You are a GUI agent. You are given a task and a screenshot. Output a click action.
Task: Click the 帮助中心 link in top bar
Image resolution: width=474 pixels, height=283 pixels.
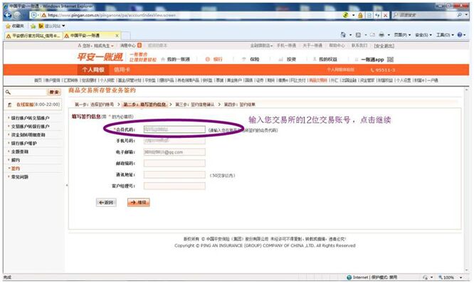coord(337,46)
